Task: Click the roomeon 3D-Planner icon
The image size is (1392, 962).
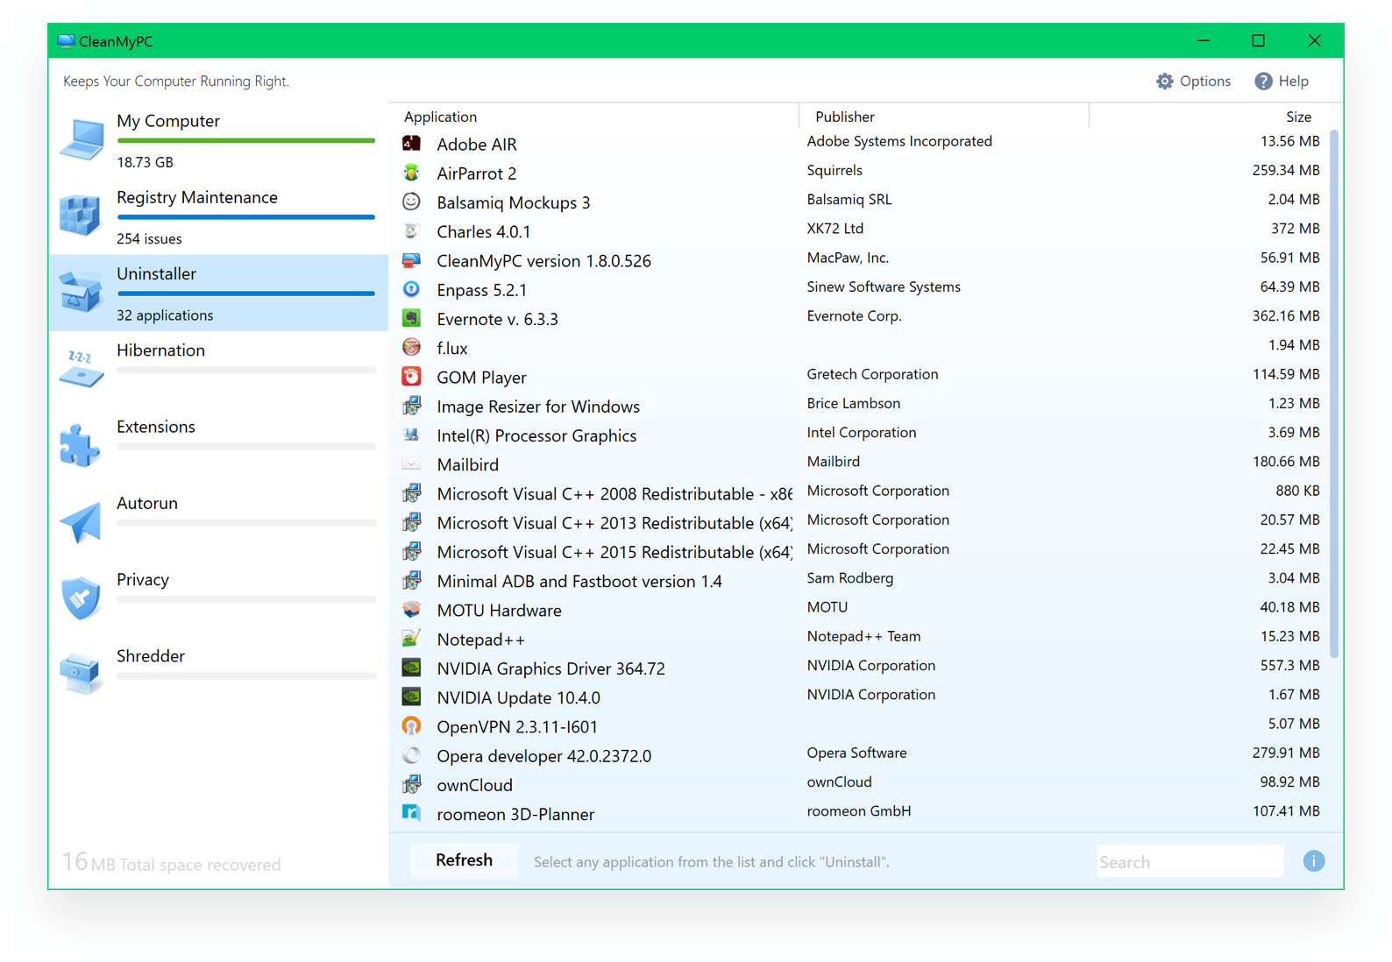Action: pos(411,813)
